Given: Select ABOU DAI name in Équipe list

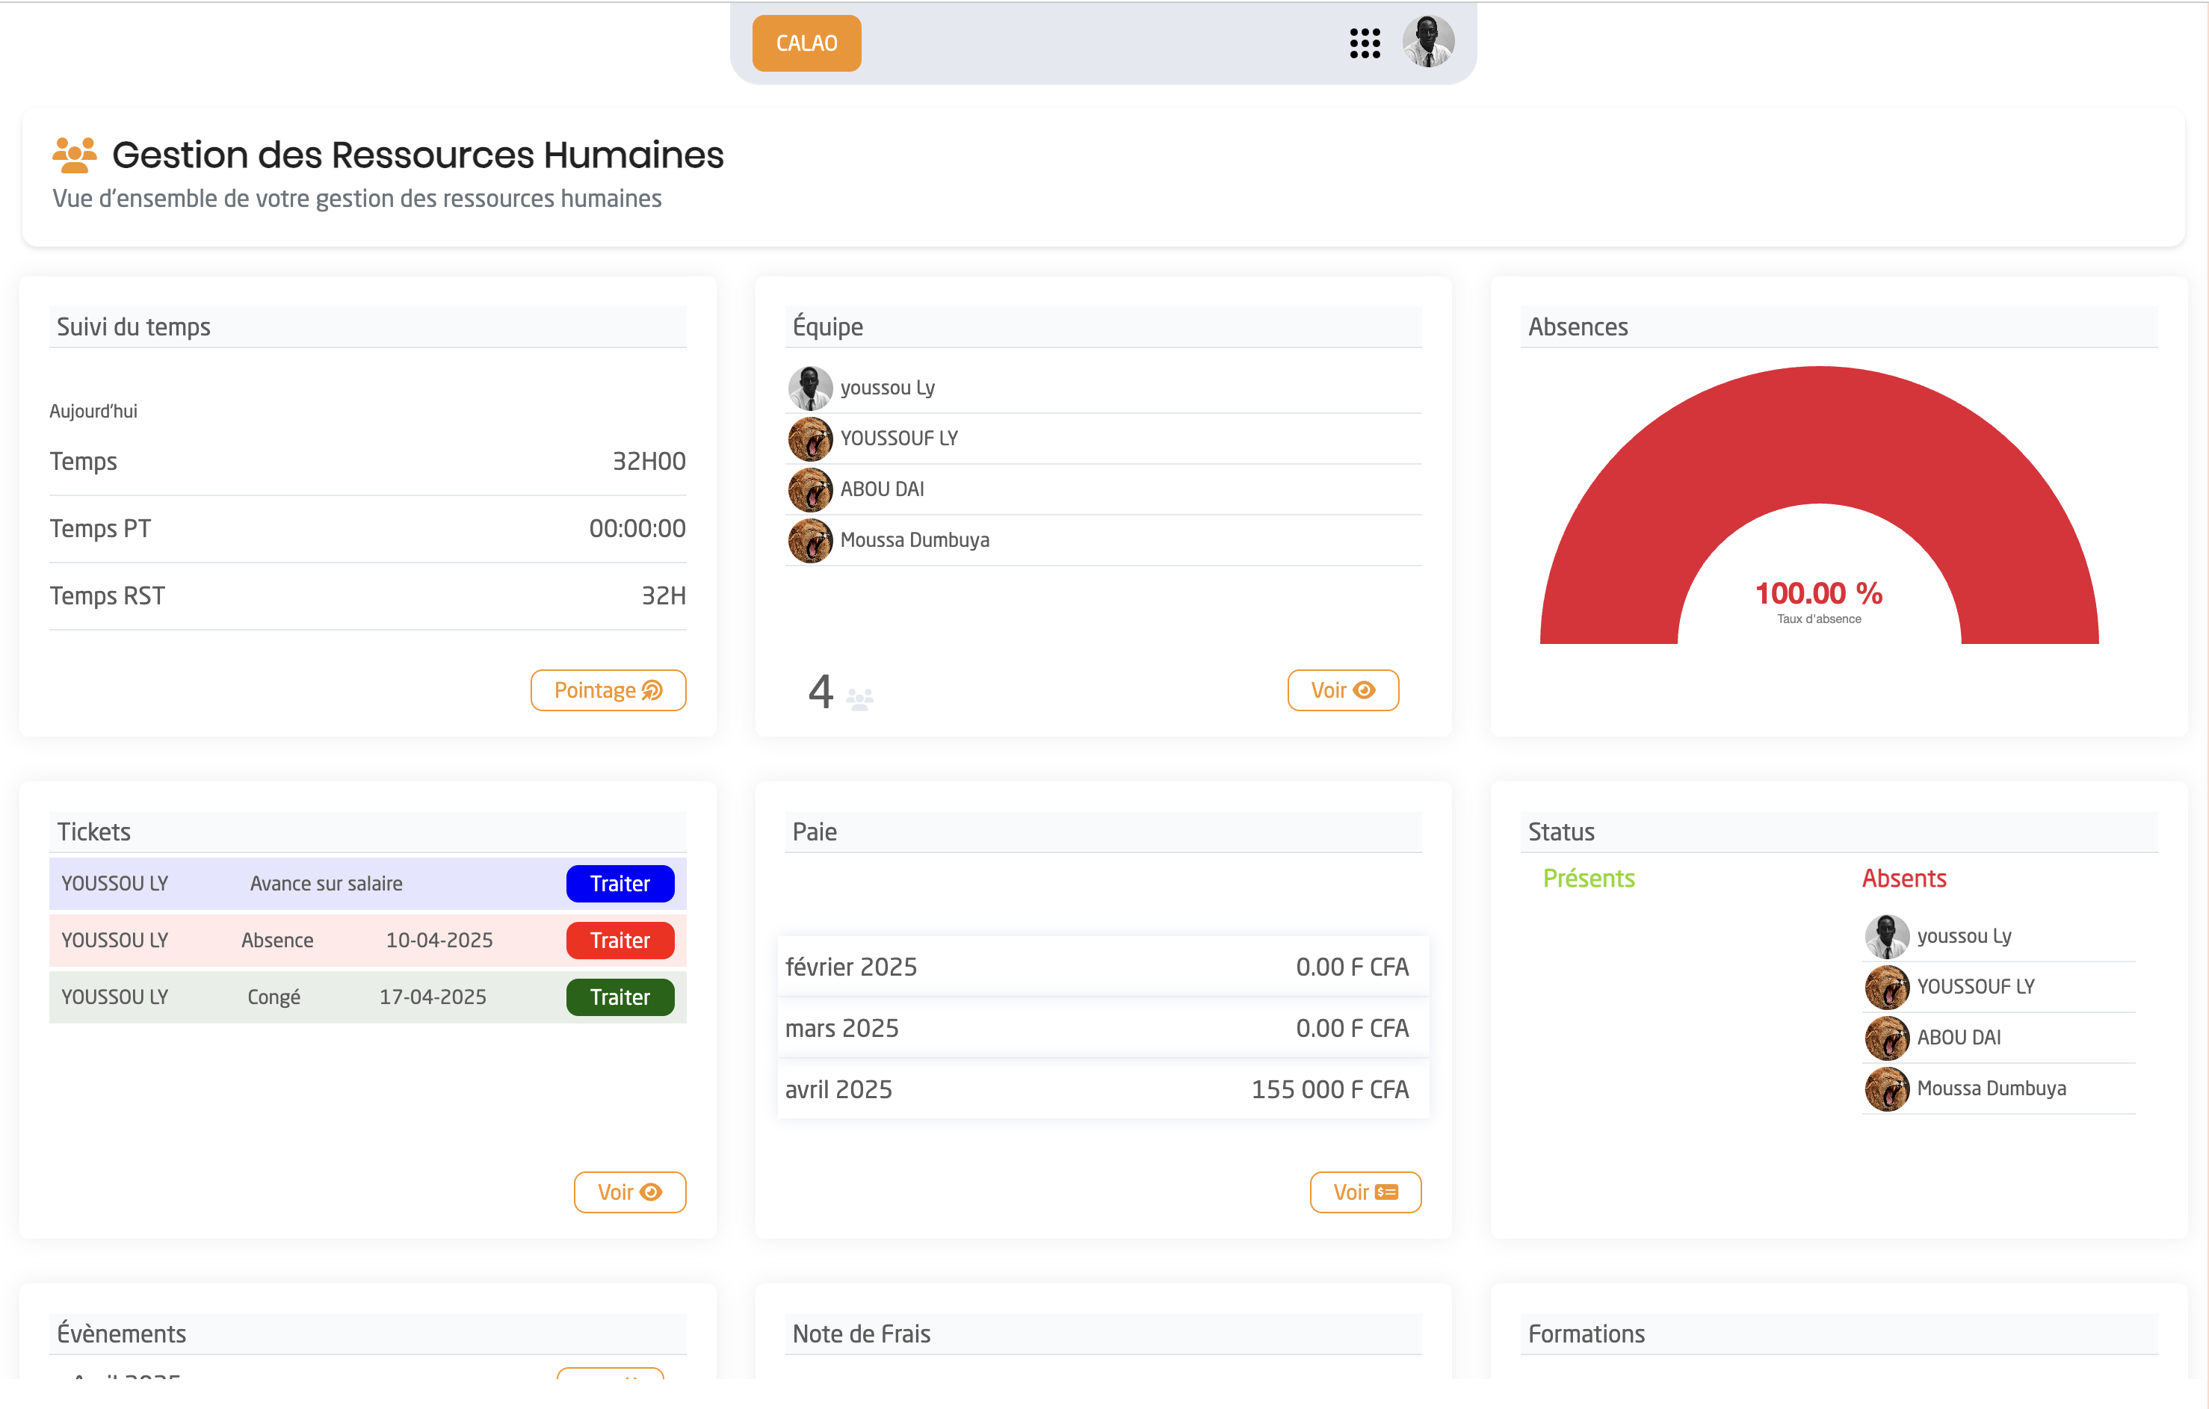Looking at the screenshot, I should point(882,489).
